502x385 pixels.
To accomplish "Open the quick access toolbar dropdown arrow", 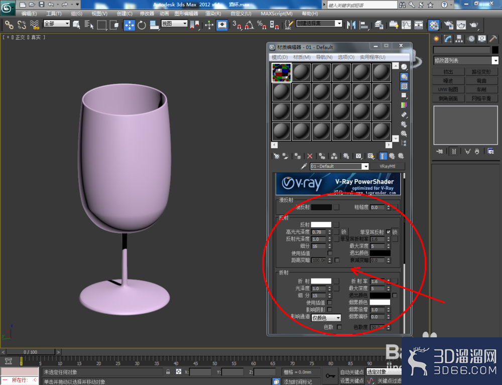I will (x=77, y=5).
